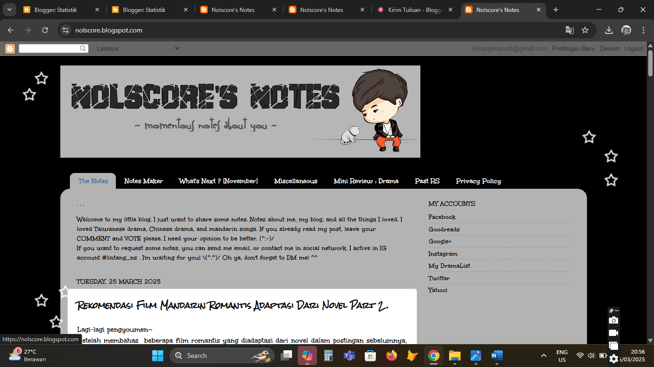Screen dimensions: 654x367
Task: Expand the Lainnya dropdown
Action: 138,48
